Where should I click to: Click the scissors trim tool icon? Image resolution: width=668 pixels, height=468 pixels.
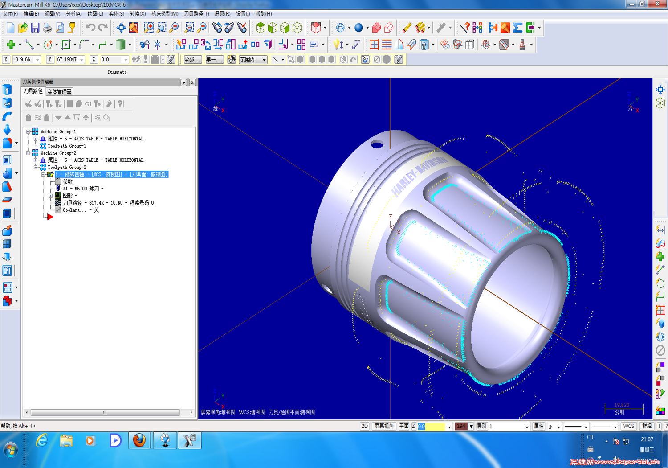[144, 44]
